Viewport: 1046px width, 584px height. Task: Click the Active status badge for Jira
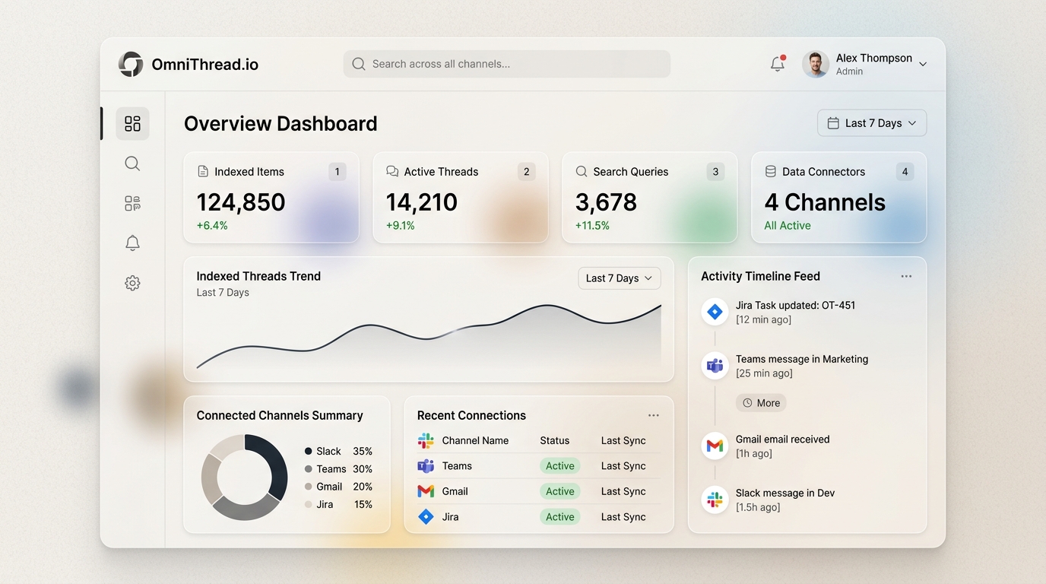(560, 517)
